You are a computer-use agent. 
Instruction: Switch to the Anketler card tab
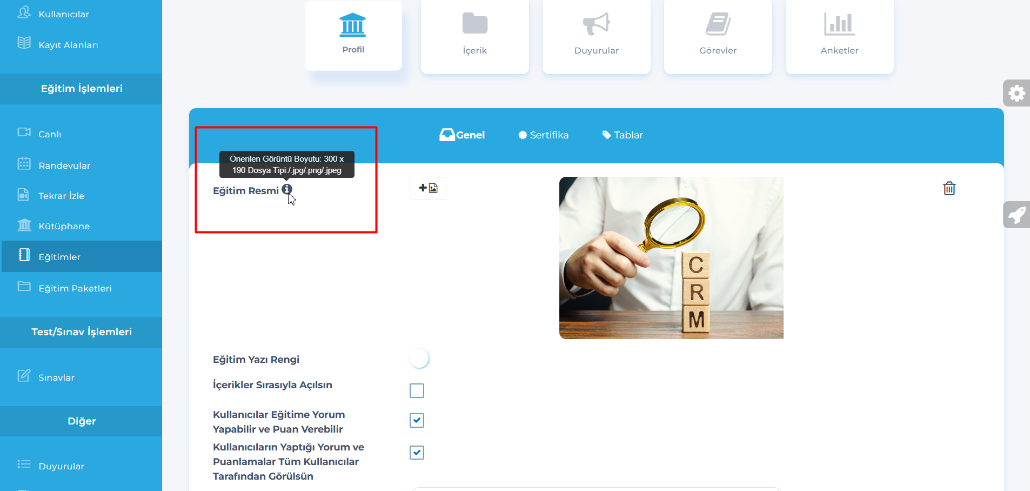(x=840, y=37)
